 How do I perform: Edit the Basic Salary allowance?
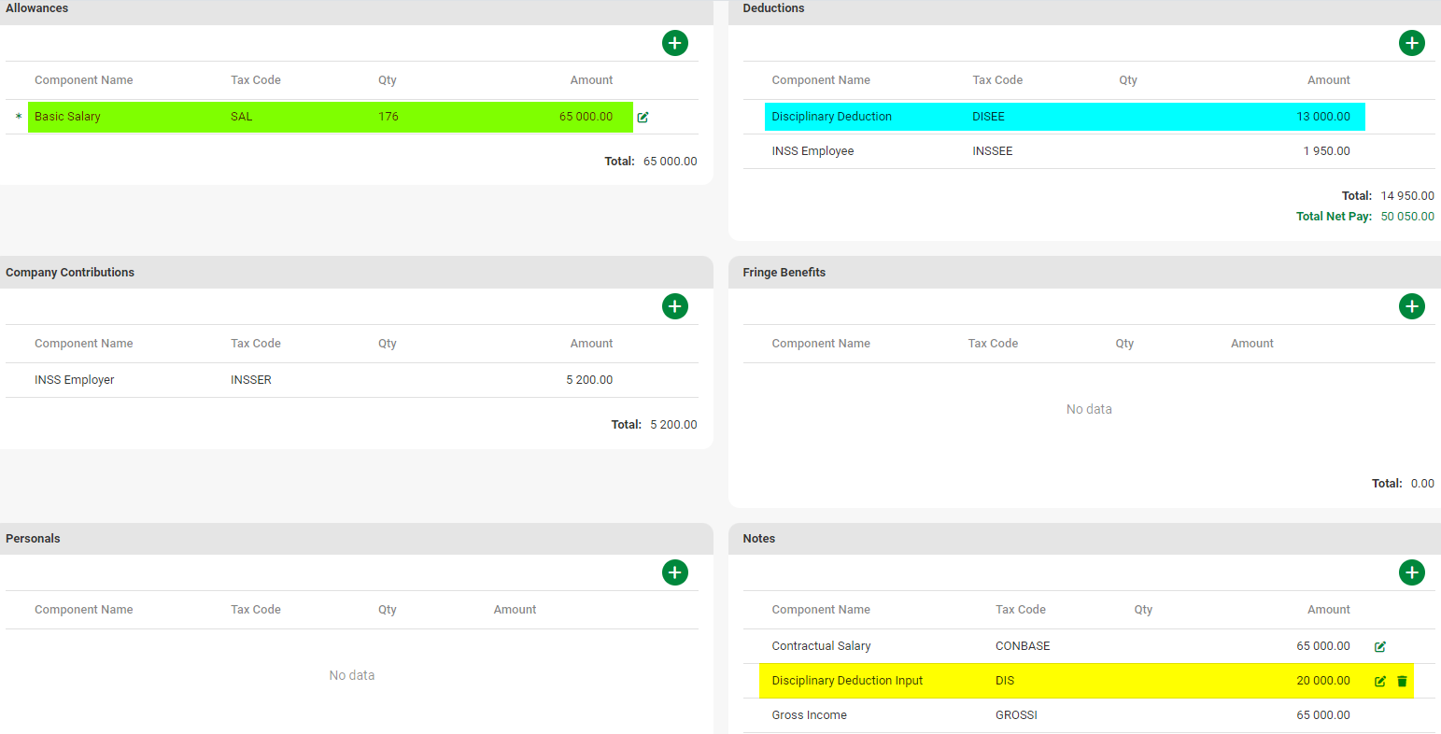click(643, 117)
